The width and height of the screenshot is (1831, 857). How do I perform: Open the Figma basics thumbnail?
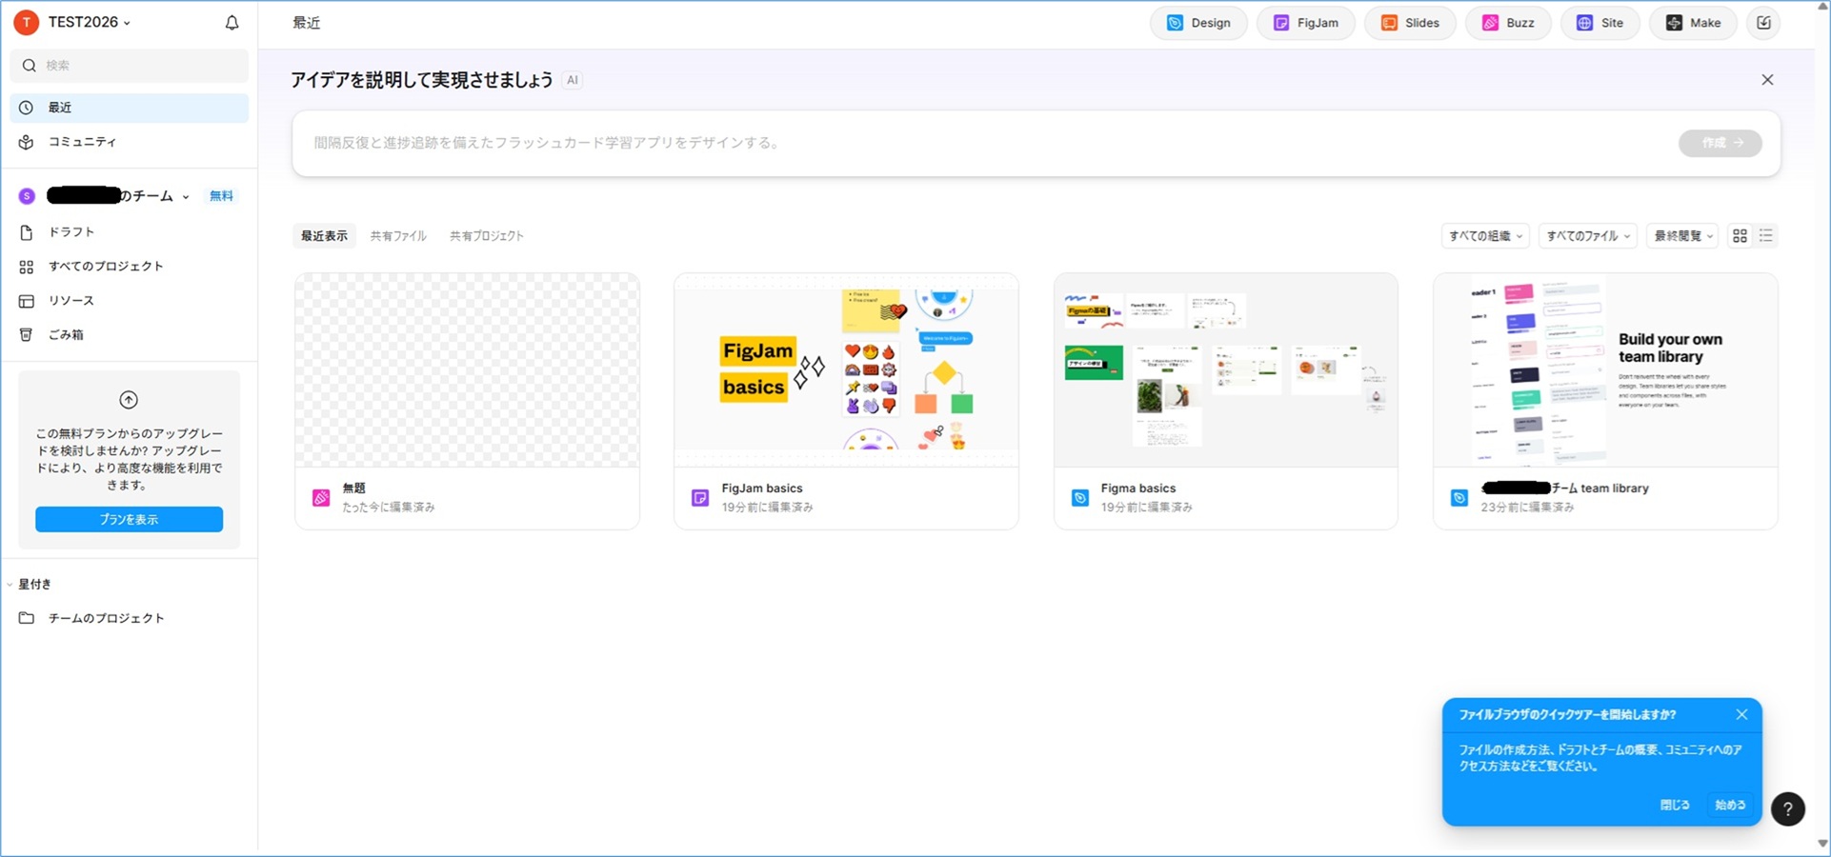[1226, 370]
